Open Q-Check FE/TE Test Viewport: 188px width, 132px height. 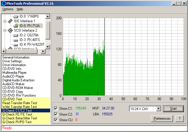point(26,114)
